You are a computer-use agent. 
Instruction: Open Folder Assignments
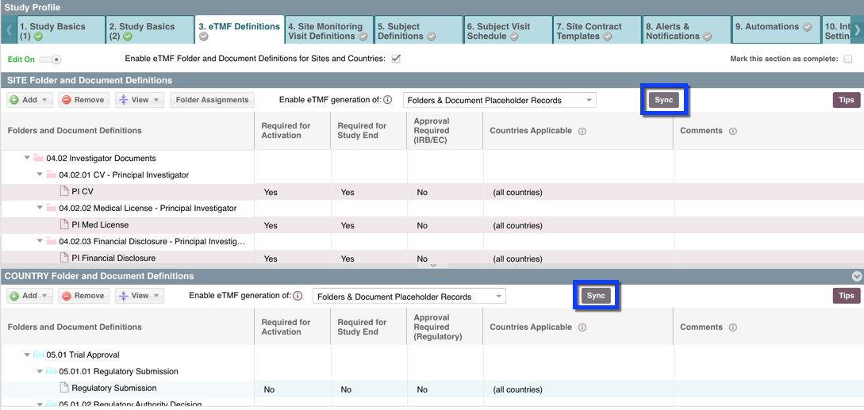pyautogui.click(x=212, y=100)
